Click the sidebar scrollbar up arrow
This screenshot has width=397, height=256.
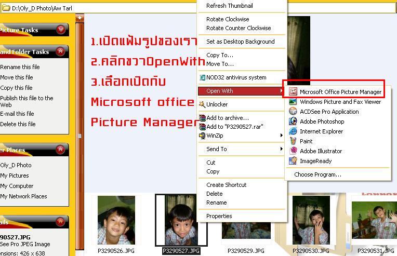click(x=80, y=18)
